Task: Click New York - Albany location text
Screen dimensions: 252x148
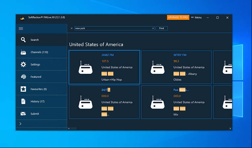Action: tap(185, 74)
